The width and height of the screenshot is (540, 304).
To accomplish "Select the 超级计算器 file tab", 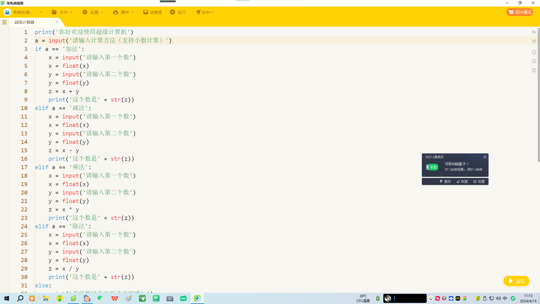I will [24, 22].
